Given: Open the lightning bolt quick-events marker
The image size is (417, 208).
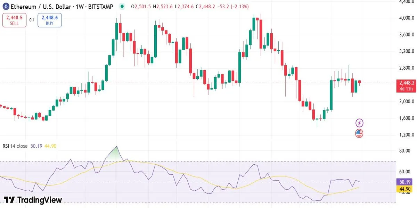Looking at the screenshot, I should [x=359, y=123].
